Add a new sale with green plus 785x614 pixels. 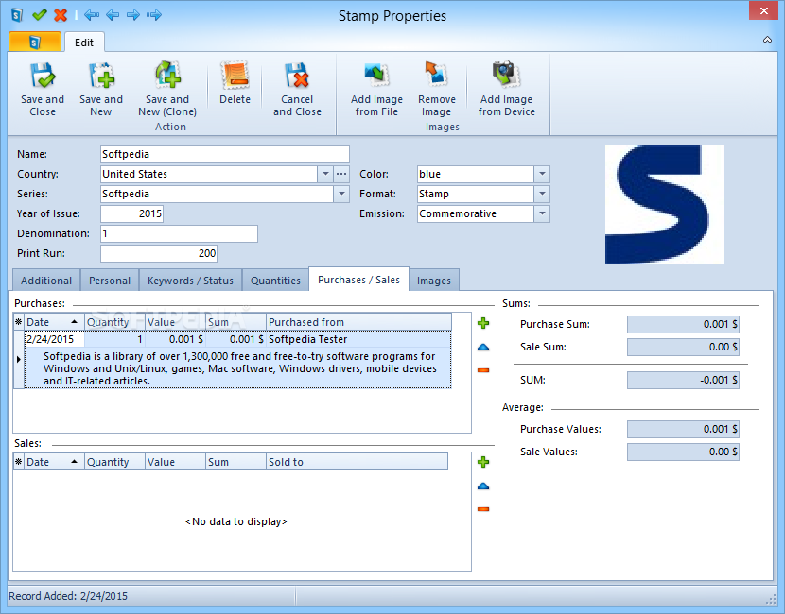point(483,462)
